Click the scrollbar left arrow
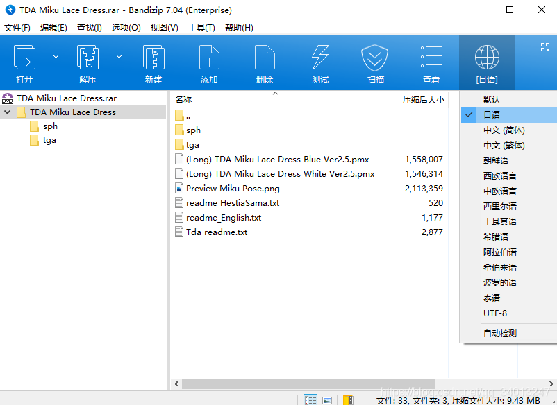557x405 pixels. click(176, 384)
